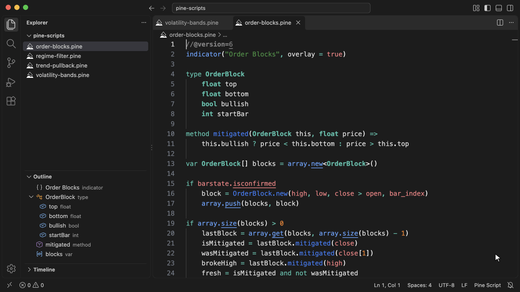Click the errors and warnings status indicator

coord(32,285)
